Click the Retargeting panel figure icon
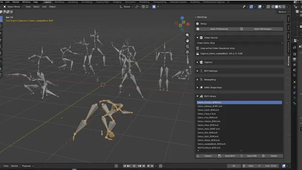The height and width of the screenshot is (170, 302). 201,79
